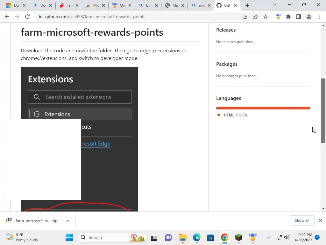Switch to the 'bing' search tab

(148, 5)
